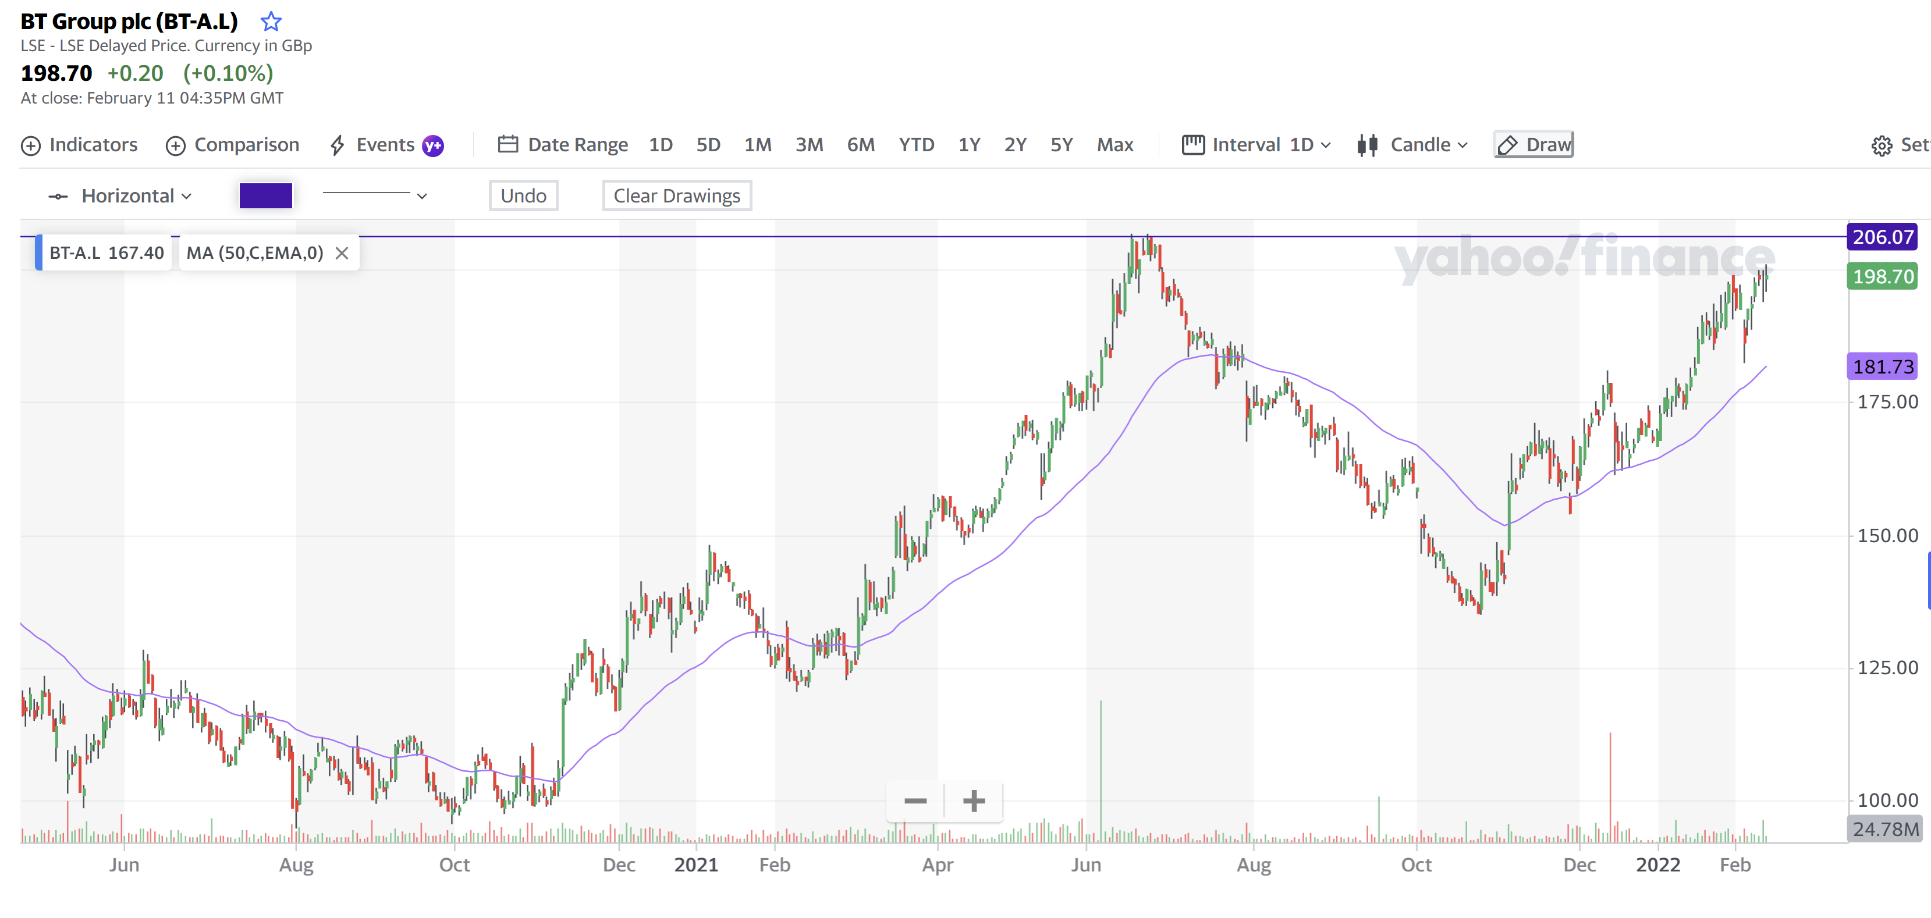Click the MA (50,C,EMA,0) indicator label
This screenshot has width=1931, height=918.
(255, 252)
